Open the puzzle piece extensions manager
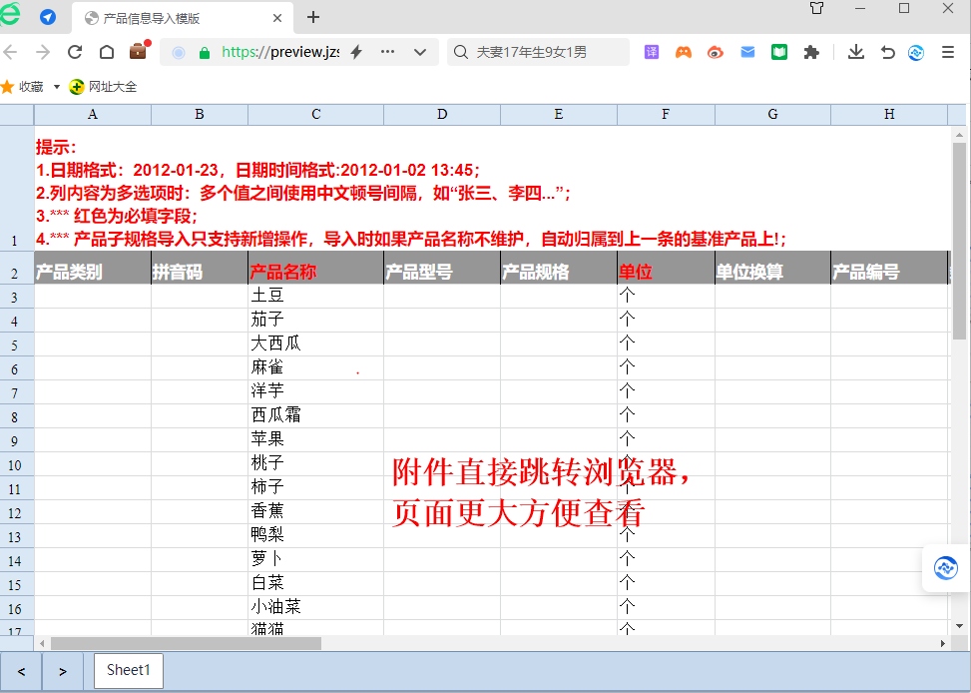 coord(811,52)
